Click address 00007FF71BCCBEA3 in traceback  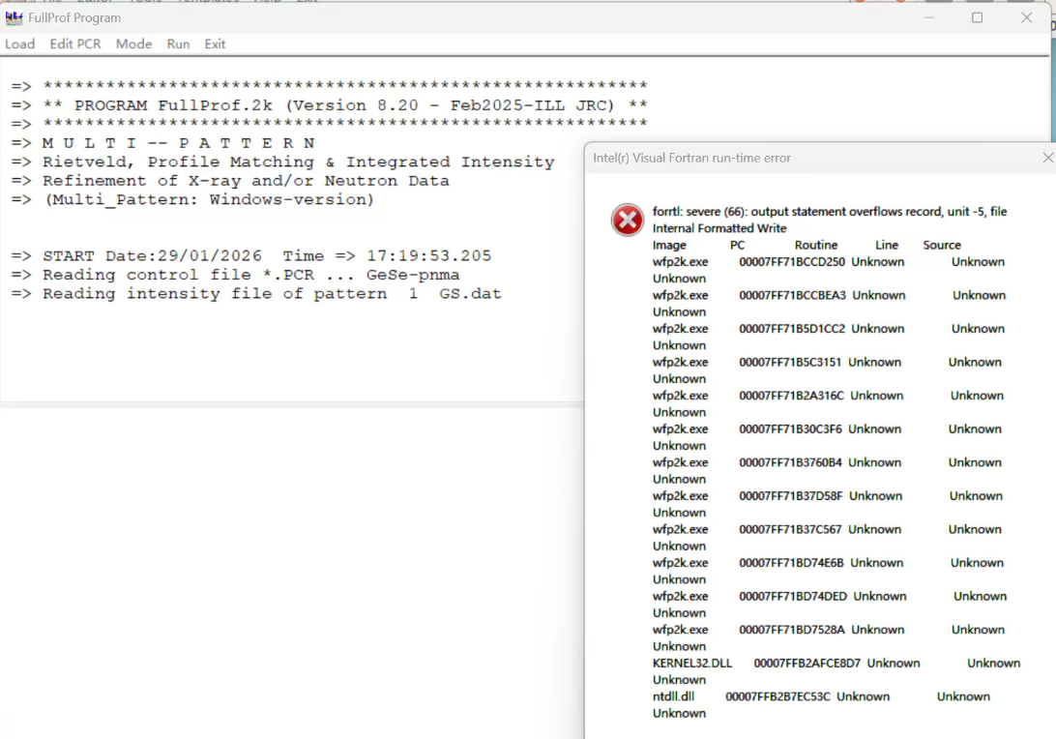[793, 295]
